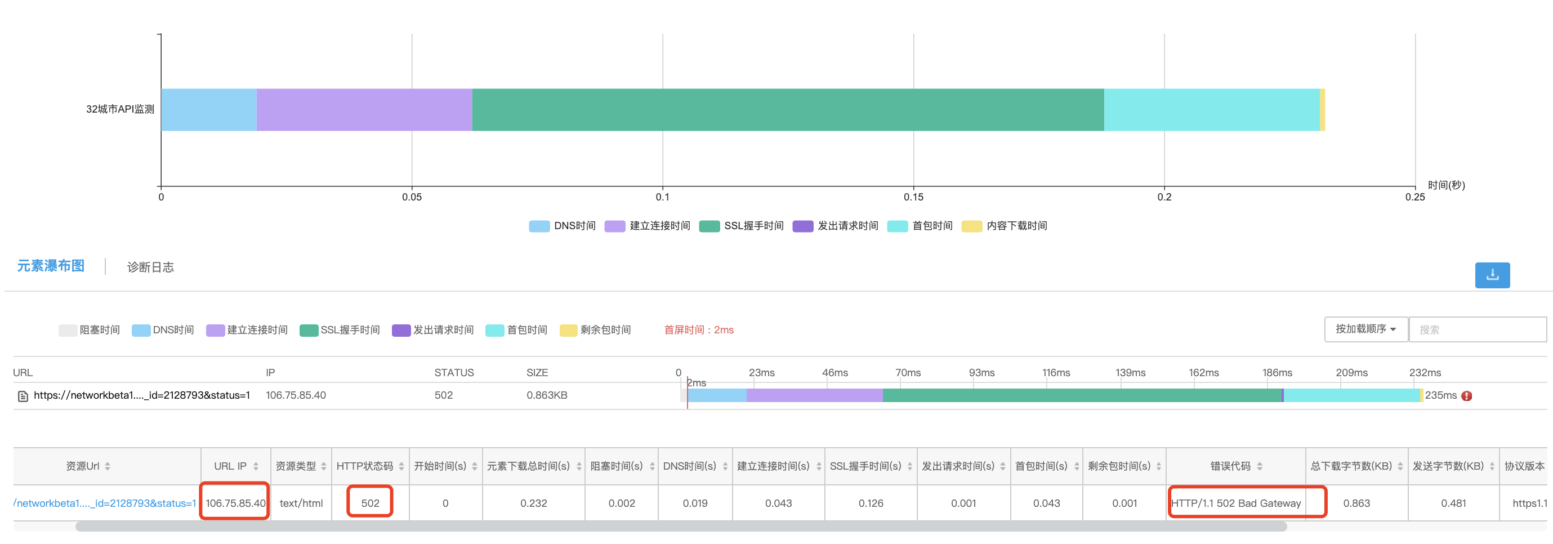This screenshot has height=544, width=1553.
Task: Click the networkbeta1 URL in the waterfall row
Action: tap(142, 396)
